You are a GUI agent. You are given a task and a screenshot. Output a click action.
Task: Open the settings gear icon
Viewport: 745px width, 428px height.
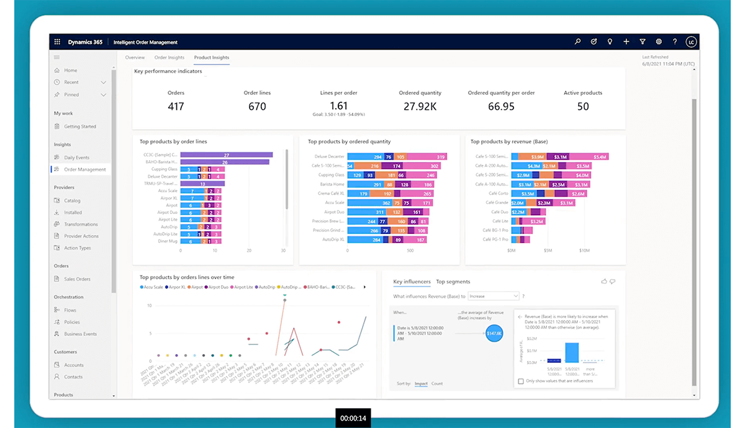point(659,42)
